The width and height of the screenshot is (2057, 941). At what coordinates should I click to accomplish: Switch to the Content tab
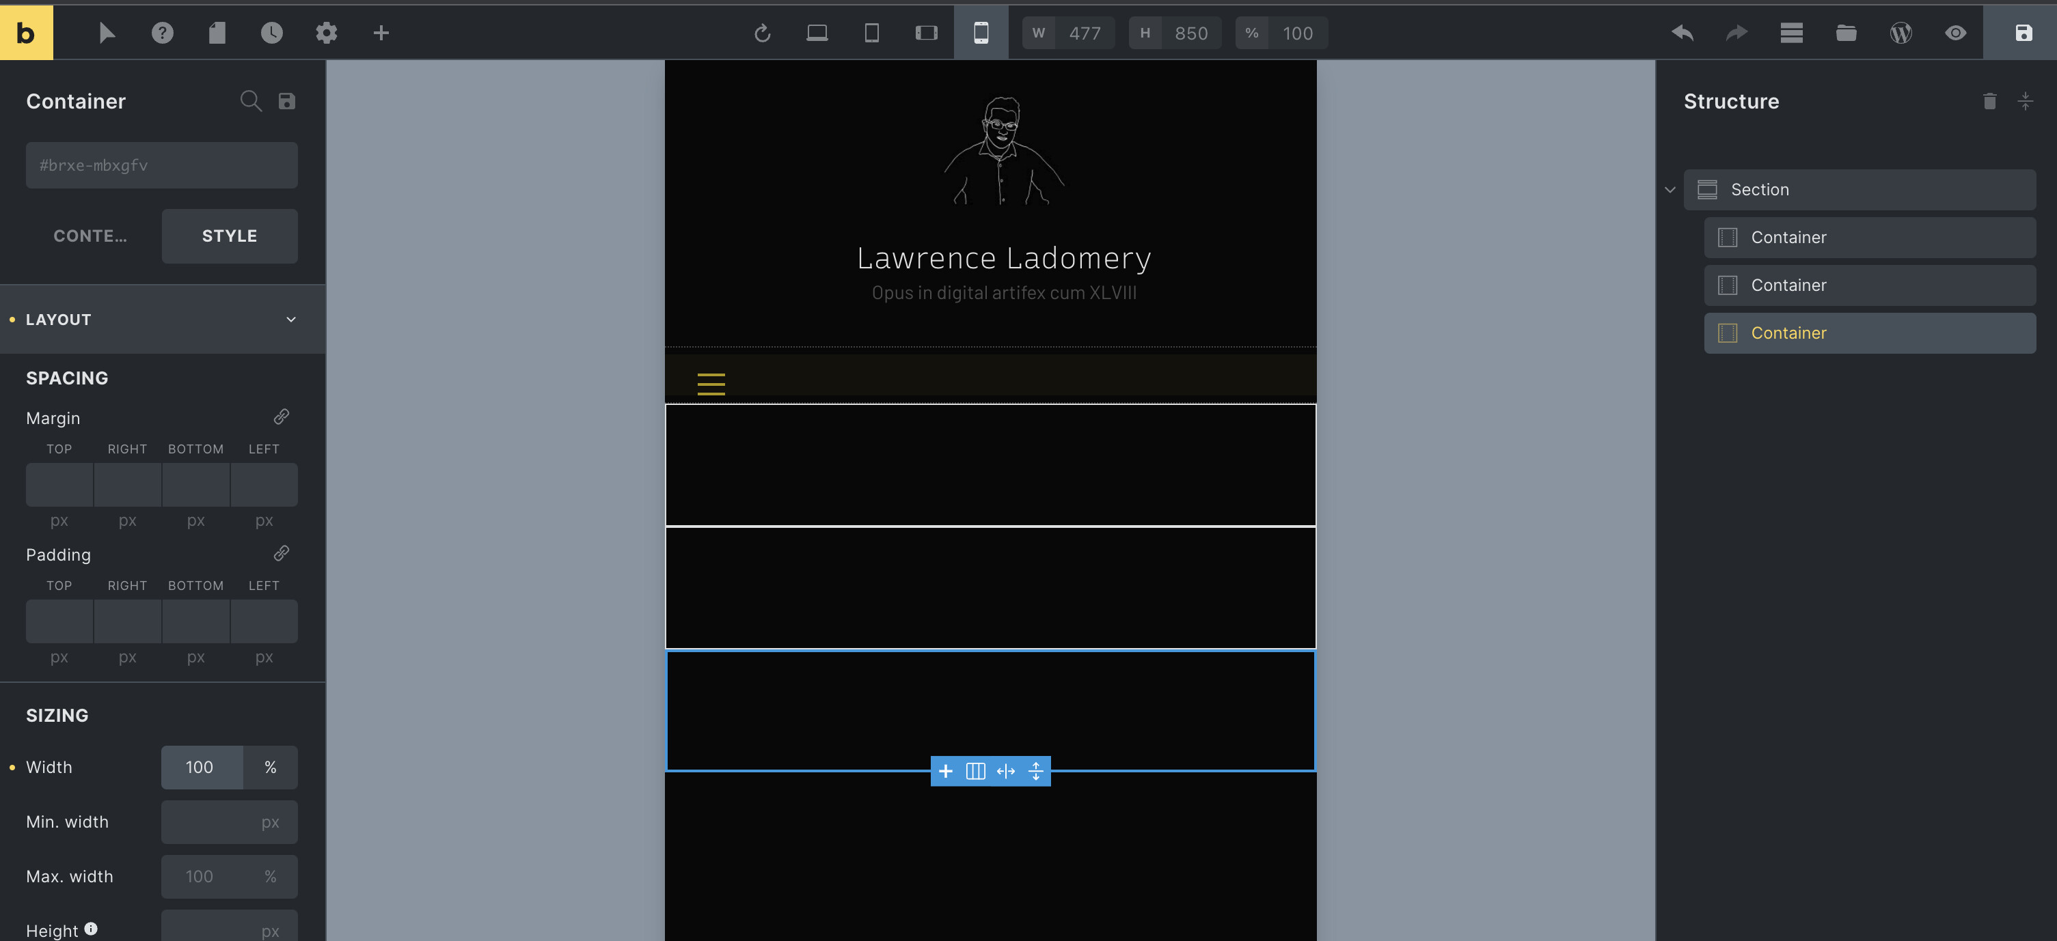(x=90, y=236)
